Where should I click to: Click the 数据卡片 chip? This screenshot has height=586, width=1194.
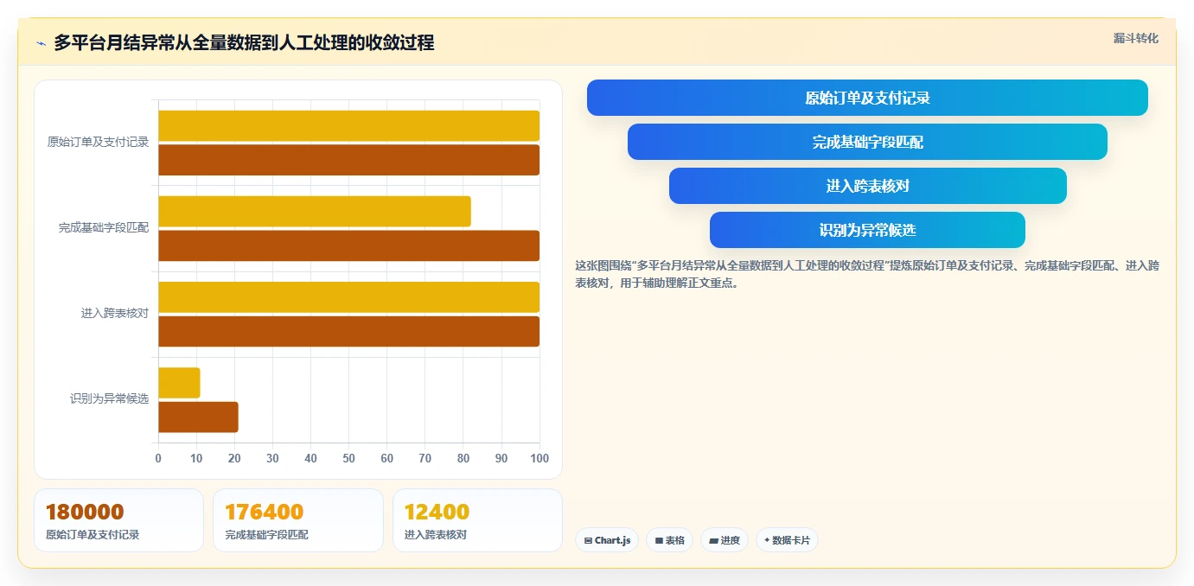787,540
